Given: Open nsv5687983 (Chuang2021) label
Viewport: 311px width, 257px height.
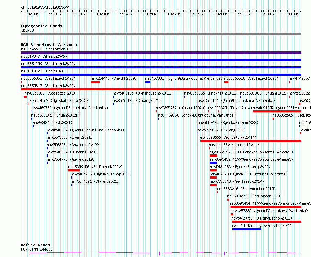Looking at the screenshot, I should point(264,93).
